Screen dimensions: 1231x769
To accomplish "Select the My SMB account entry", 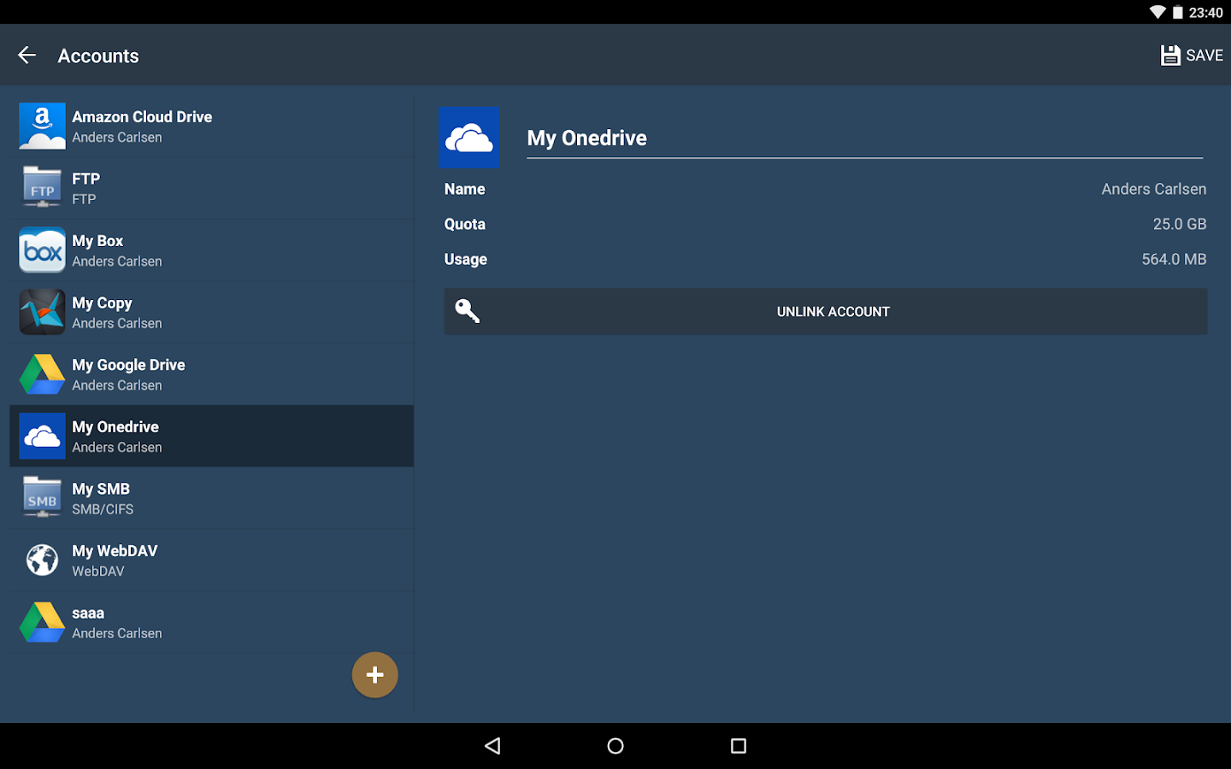I will pos(209,497).
